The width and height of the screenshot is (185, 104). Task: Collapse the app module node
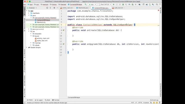(27, 11)
